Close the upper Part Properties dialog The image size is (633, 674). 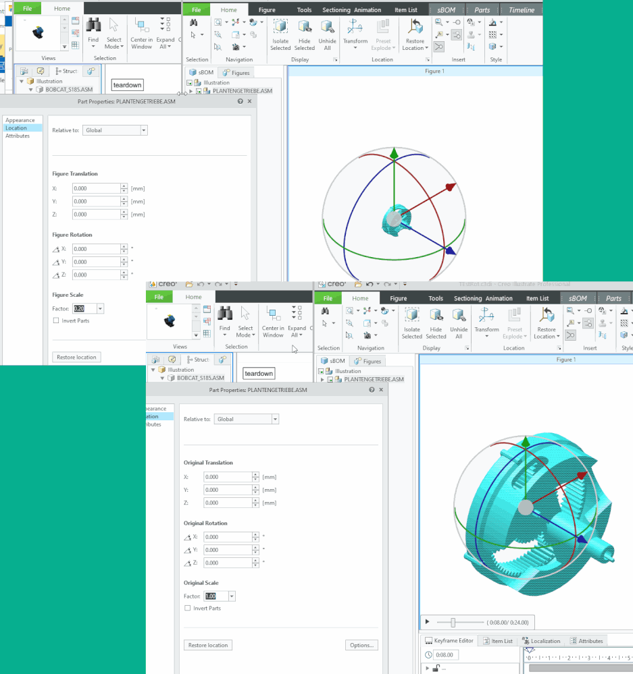coord(249,101)
